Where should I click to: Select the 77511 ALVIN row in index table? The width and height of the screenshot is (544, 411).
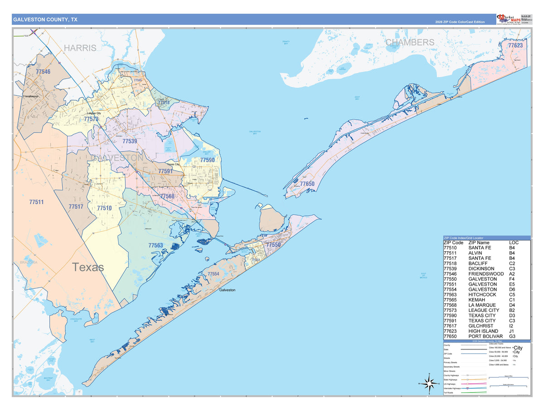pos(486,253)
